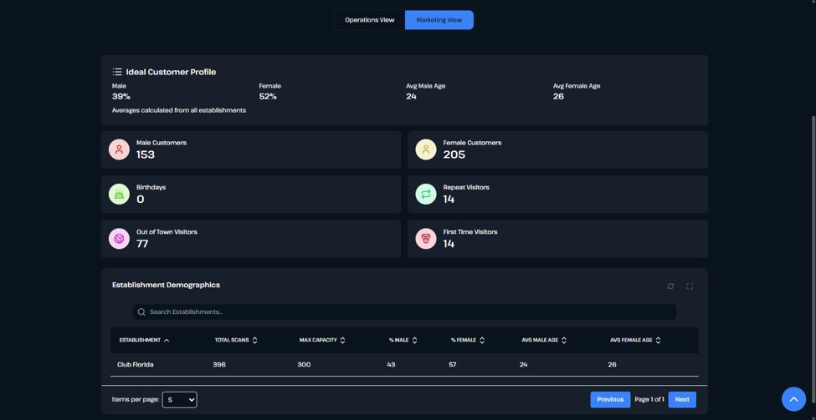816x420 pixels.
Task: Sort by % Male column
Action: tap(403, 341)
